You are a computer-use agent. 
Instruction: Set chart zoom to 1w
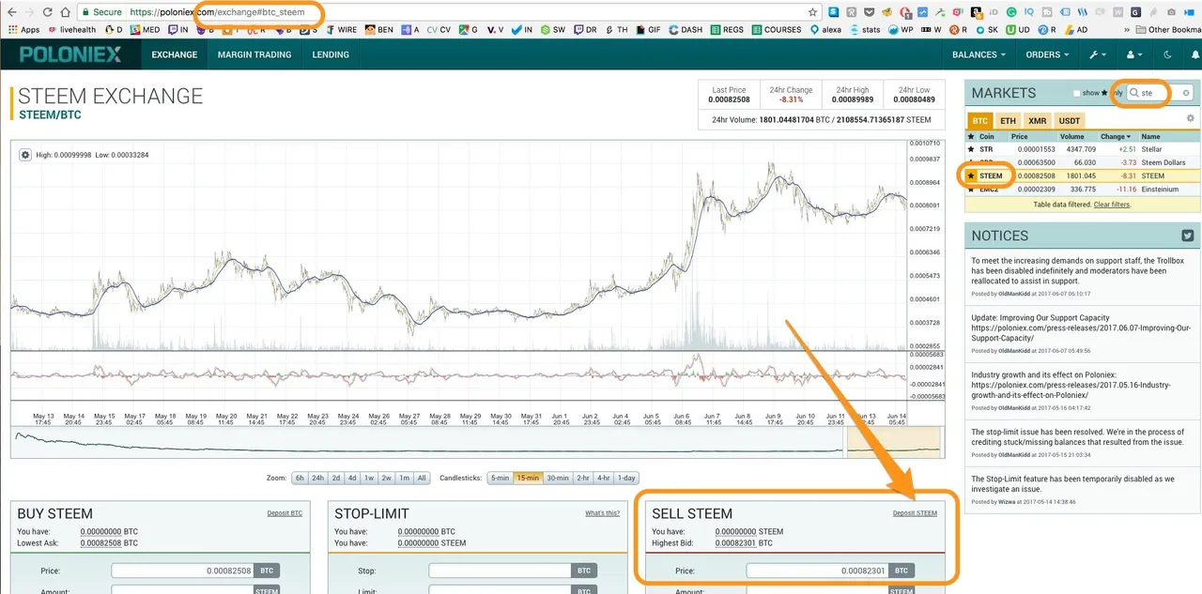[369, 478]
